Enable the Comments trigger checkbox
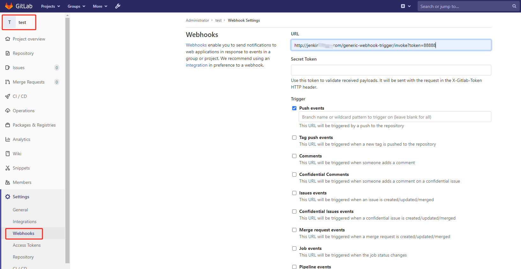Viewport: 521px width, 269px height. 294,156
